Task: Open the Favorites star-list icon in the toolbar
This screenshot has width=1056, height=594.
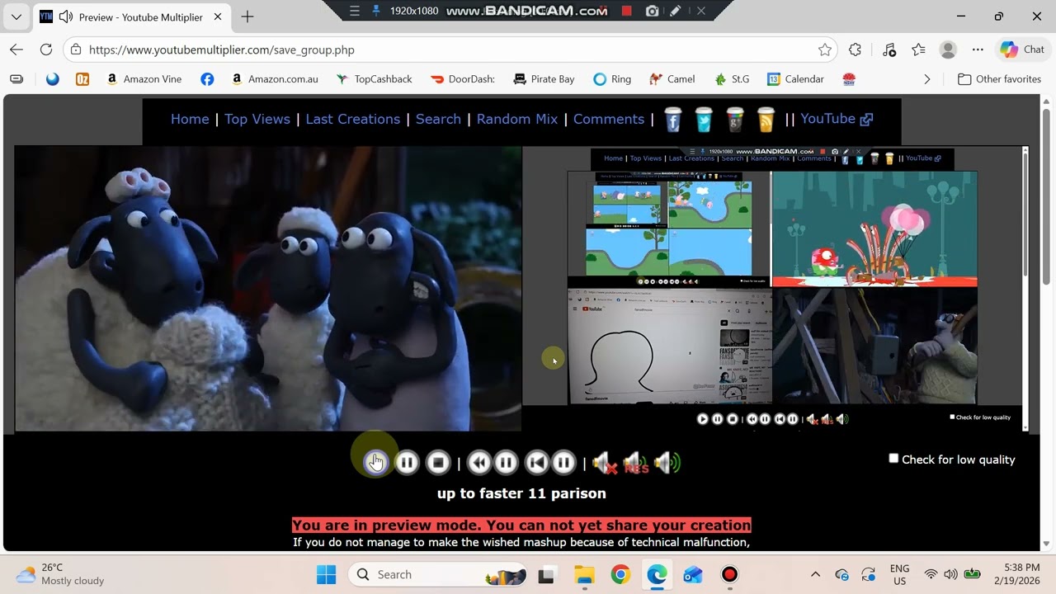Action: coord(918,49)
